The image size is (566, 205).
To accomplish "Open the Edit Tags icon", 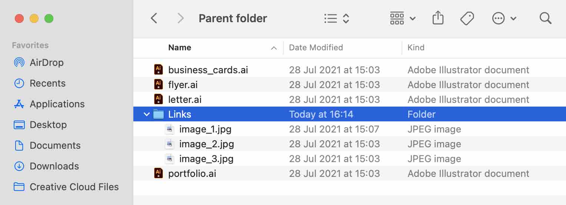I will (467, 18).
